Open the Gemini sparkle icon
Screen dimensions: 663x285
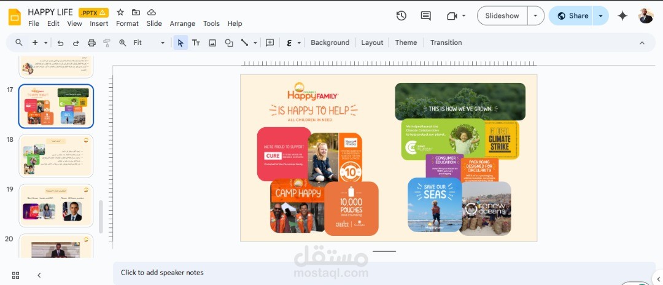pyautogui.click(x=622, y=15)
